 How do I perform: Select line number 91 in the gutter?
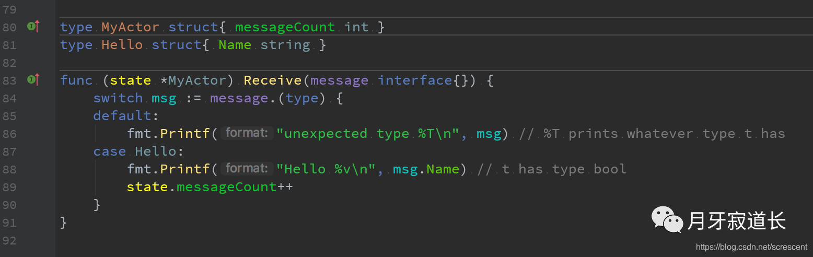point(9,223)
